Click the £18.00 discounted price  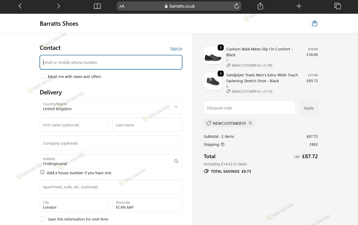(x=312, y=55)
